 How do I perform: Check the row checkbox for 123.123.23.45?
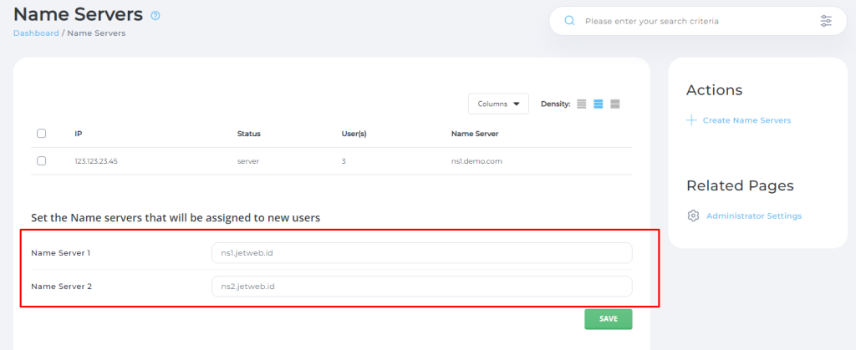tap(42, 161)
